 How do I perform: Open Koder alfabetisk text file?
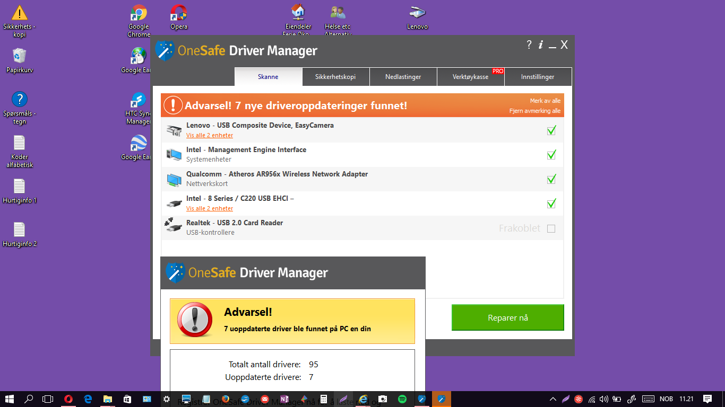point(20,152)
